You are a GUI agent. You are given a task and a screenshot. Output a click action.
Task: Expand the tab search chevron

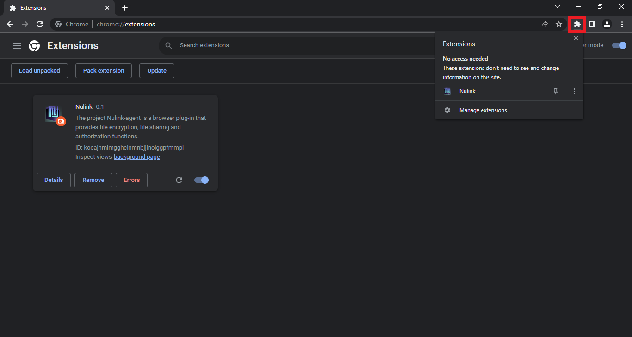click(x=558, y=7)
